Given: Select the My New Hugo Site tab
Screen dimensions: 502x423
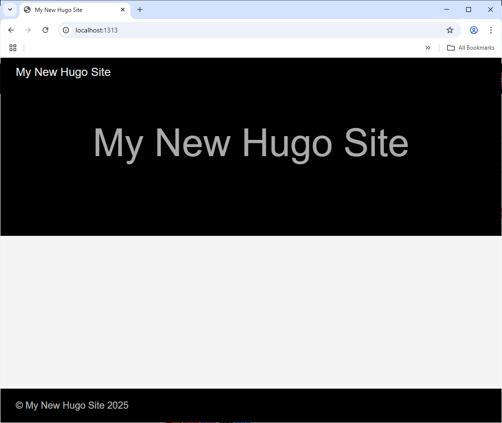Looking at the screenshot, I should point(67,10).
